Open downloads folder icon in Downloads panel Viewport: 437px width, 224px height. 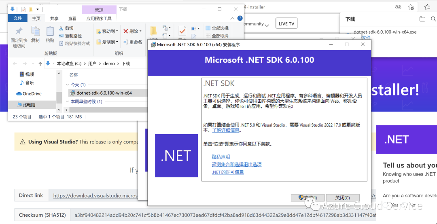[422, 19]
